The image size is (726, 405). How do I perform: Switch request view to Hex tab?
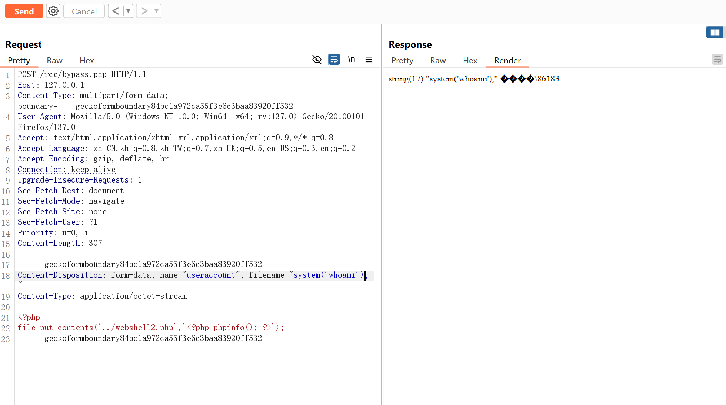pos(87,60)
